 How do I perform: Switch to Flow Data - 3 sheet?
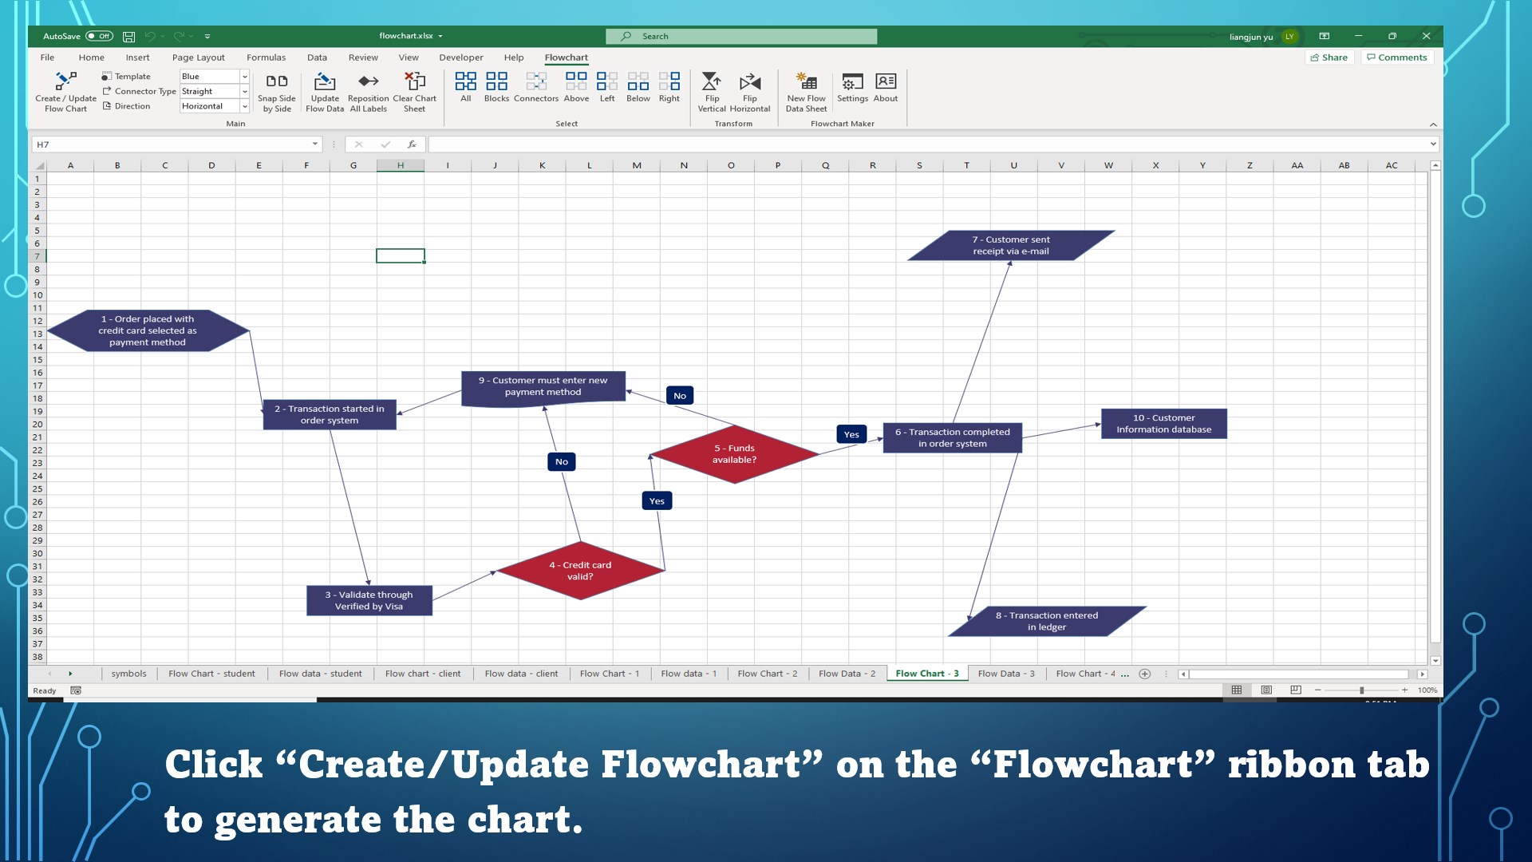tap(1005, 674)
